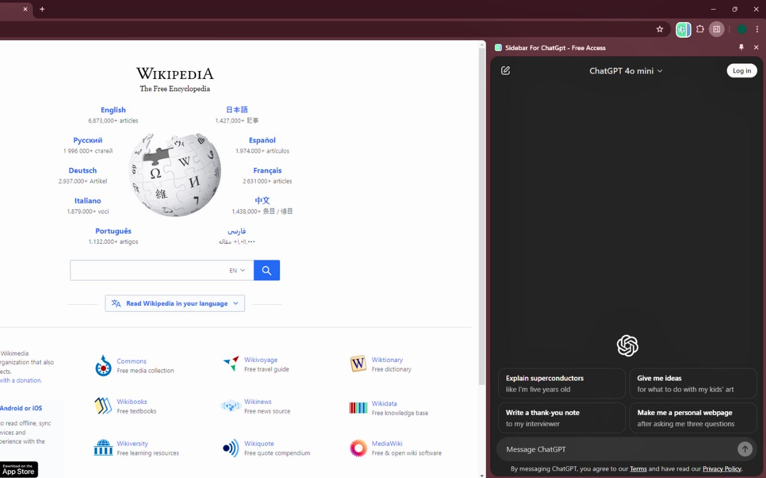Open English Wikipedia link

point(113,110)
